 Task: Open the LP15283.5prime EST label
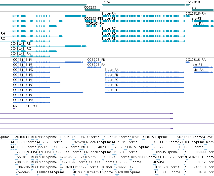pyautogui.click(x=125, y=152)
